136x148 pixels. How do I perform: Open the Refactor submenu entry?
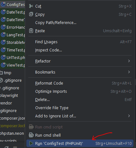(x=80, y=61)
